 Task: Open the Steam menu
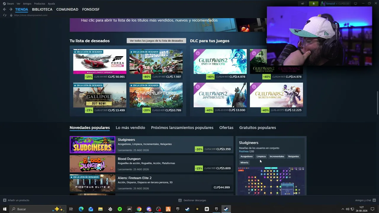[x=8, y=4]
